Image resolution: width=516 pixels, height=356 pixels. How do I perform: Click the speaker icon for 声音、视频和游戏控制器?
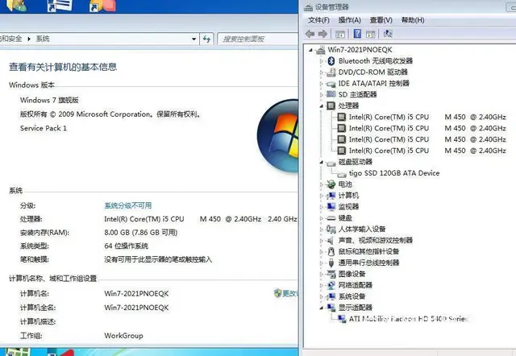pos(331,241)
